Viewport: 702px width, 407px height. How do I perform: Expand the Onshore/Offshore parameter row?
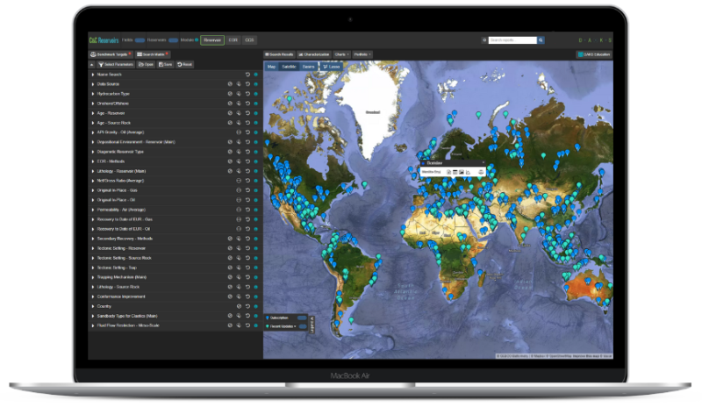(93, 104)
